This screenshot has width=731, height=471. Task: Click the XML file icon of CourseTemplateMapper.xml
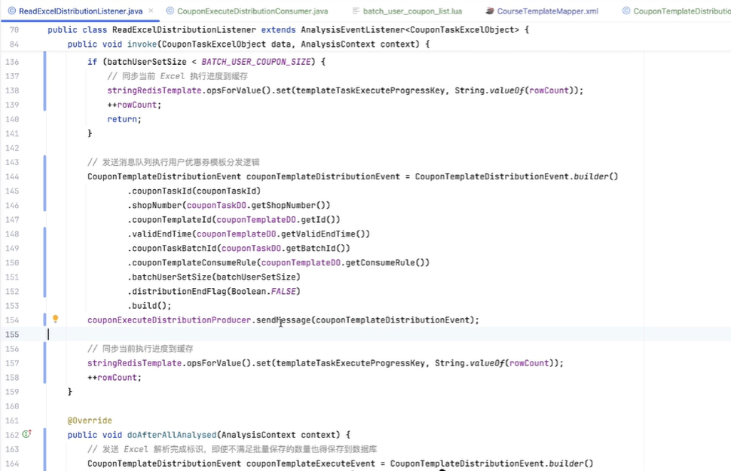490,11
